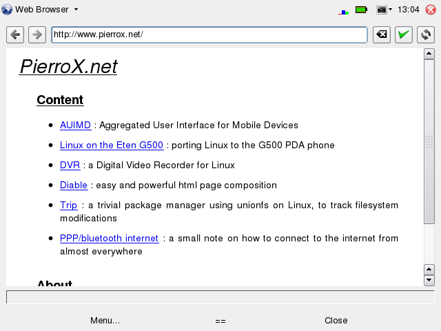Click the Web Browser globe icon
The height and width of the screenshot is (331, 441).
click(7, 10)
